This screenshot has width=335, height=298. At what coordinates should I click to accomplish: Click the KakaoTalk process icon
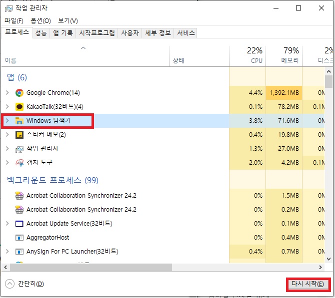point(19,107)
